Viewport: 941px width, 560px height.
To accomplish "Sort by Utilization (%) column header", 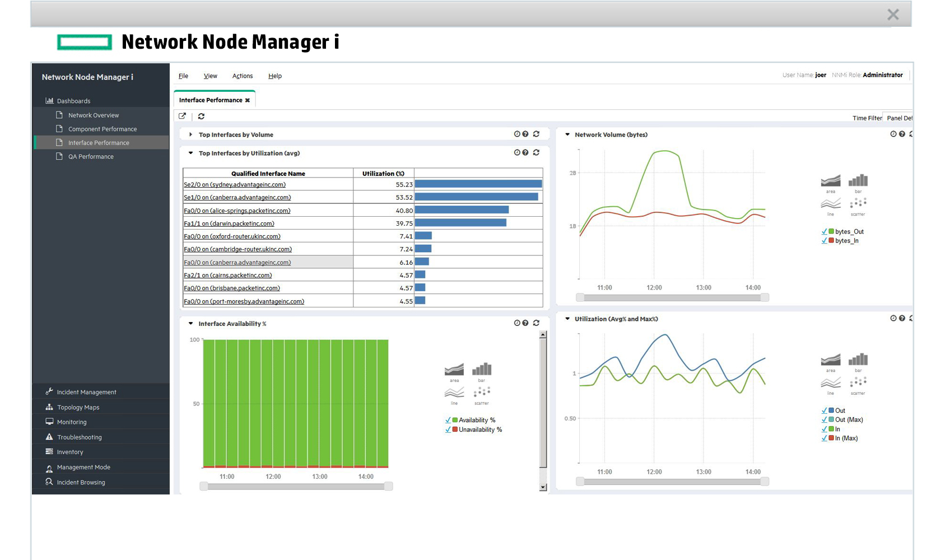I will [x=383, y=174].
